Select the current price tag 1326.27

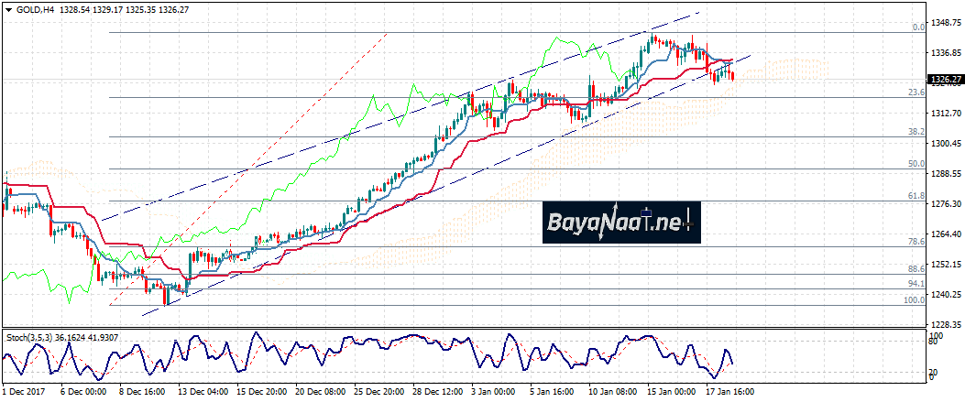tap(944, 80)
